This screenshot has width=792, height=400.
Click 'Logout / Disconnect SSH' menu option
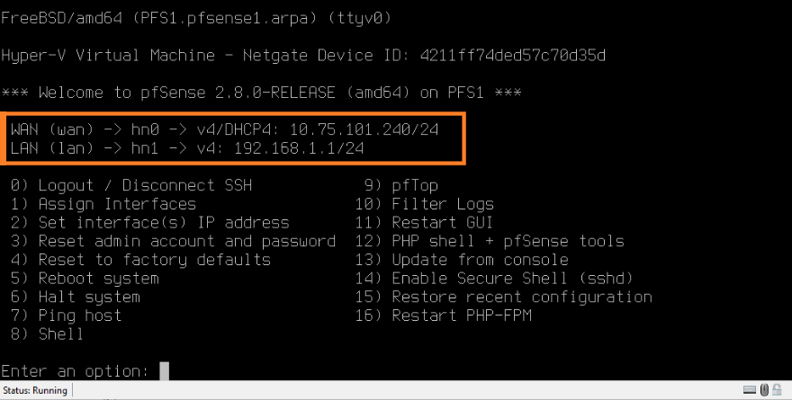pyautogui.click(x=144, y=185)
